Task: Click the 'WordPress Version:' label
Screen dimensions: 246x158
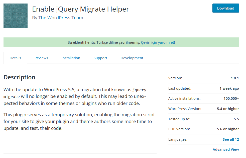Action: tap(185, 109)
